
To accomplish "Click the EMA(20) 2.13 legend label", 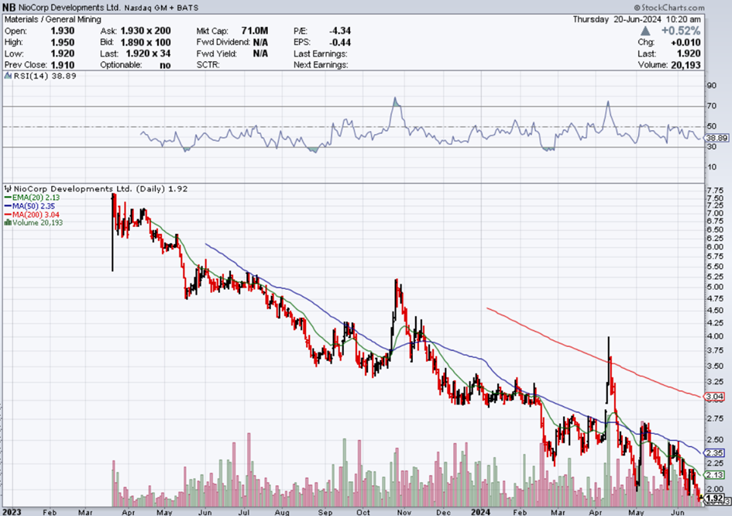I will pyautogui.click(x=36, y=198).
